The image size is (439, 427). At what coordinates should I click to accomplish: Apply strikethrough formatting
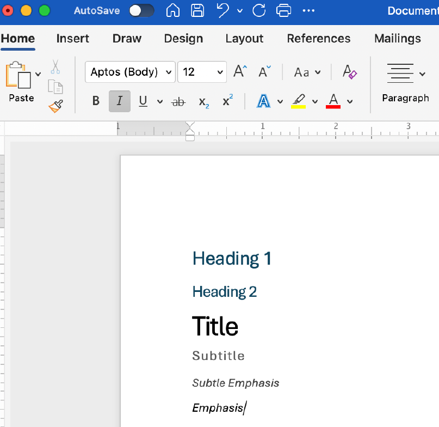[178, 101]
